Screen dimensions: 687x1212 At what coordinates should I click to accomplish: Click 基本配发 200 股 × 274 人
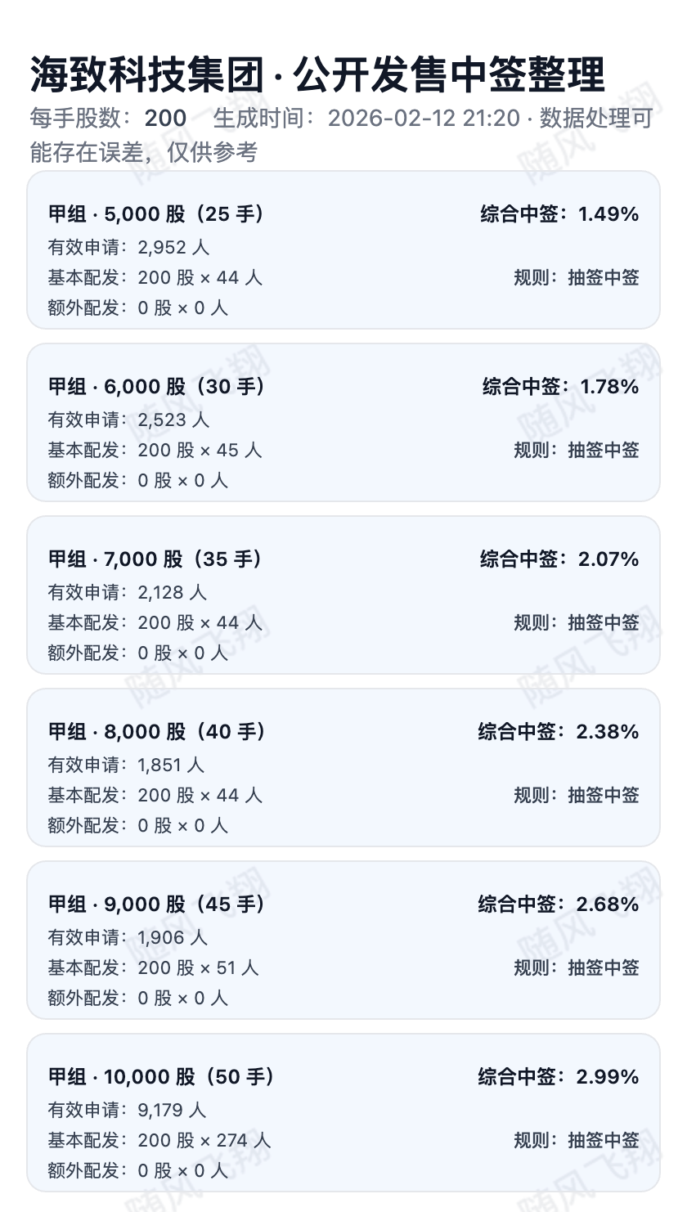[159, 1140]
